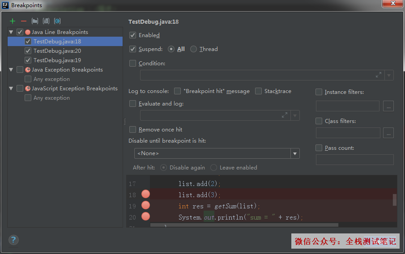Image resolution: width=405 pixels, height=254 pixels.
Task: Toggle the Enabled checkbox
Action: (133, 35)
